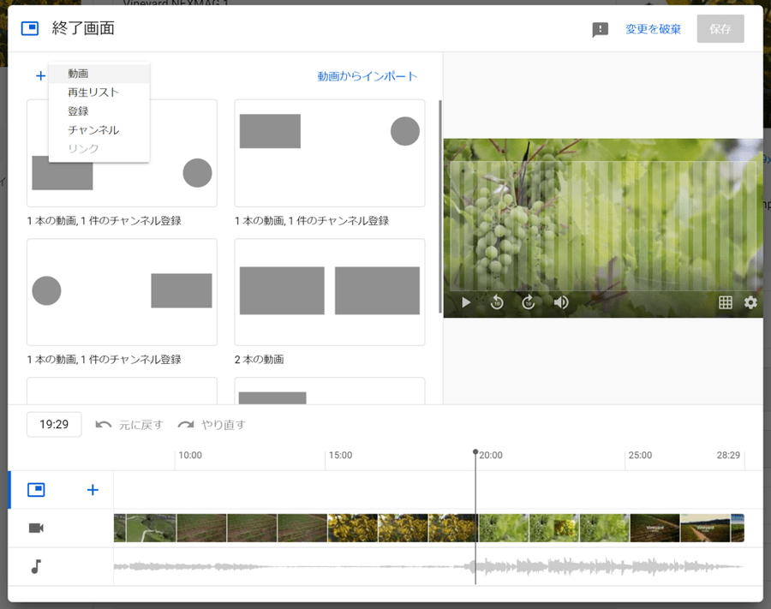771x609 pixels.
Task: Click the 19:29 timecode input field
Action: tap(54, 424)
